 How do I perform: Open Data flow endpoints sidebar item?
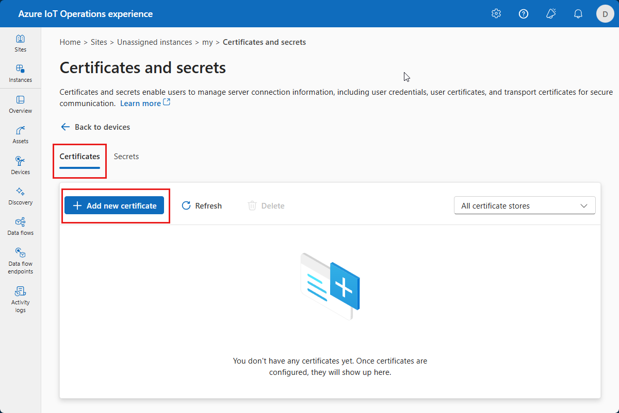[x=20, y=261]
